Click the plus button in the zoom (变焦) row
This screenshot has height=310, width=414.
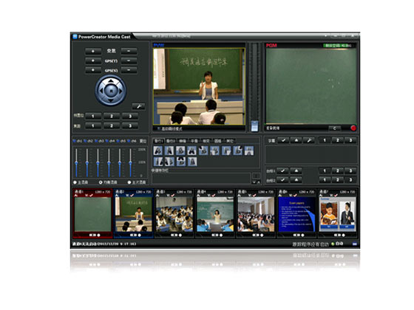coord(93,51)
